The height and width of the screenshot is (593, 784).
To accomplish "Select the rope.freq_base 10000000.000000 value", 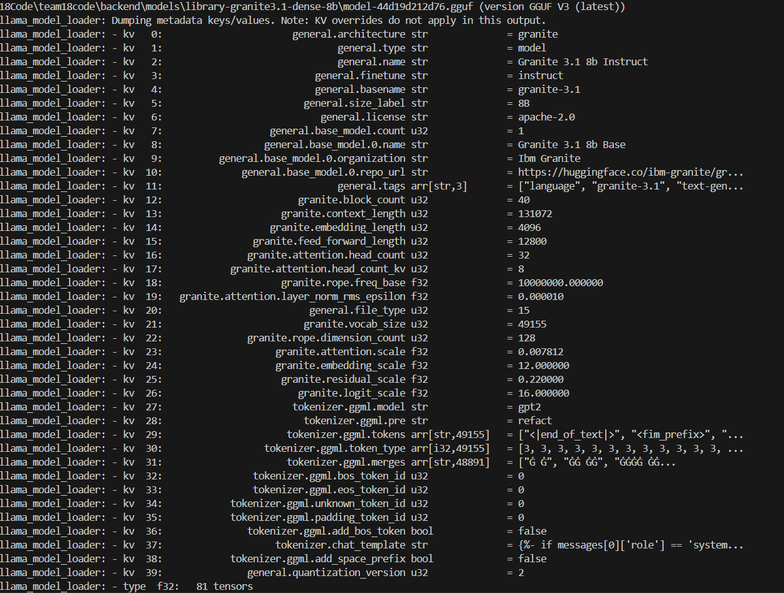I will point(560,282).
